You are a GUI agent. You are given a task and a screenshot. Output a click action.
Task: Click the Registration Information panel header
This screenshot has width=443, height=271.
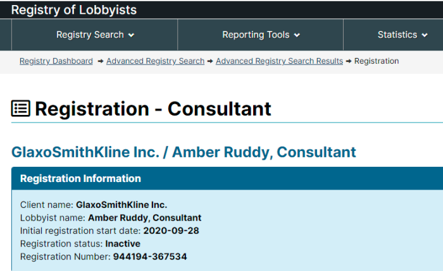(227, 179)
